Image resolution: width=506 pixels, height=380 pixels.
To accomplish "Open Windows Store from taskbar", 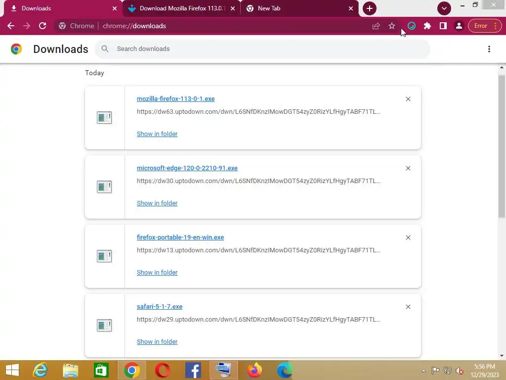I will click(x=101, y=370).
